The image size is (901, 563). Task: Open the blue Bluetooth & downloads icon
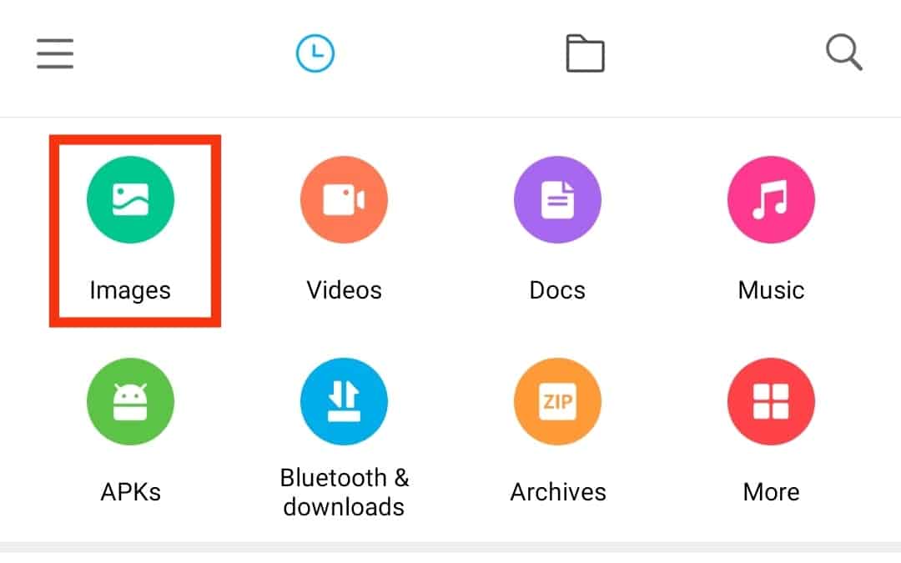[x=344, y=401]
